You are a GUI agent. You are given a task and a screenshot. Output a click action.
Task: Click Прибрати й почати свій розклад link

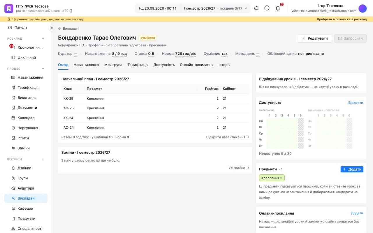pyautogui.click(x=342, y=19)
